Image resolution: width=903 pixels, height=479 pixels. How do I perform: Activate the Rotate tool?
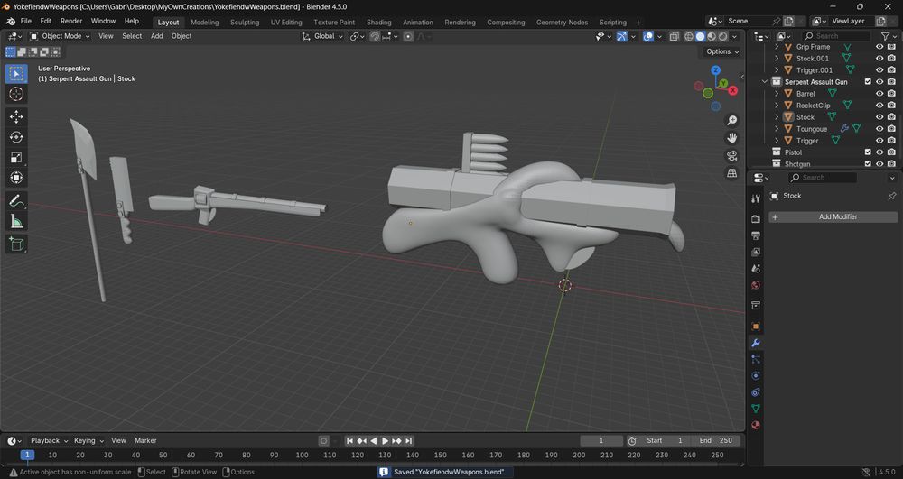16,137
